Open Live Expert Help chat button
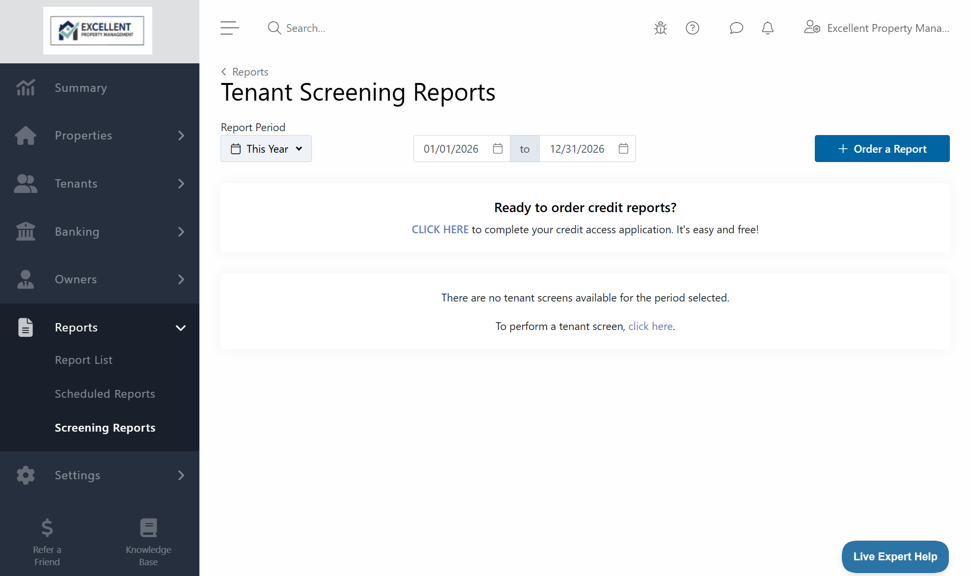This screenshot has width=971, height=576. point(895,556)
